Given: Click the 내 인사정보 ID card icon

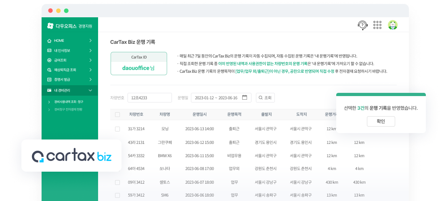Looking at the screenshot, I should (x=49, y=51).
